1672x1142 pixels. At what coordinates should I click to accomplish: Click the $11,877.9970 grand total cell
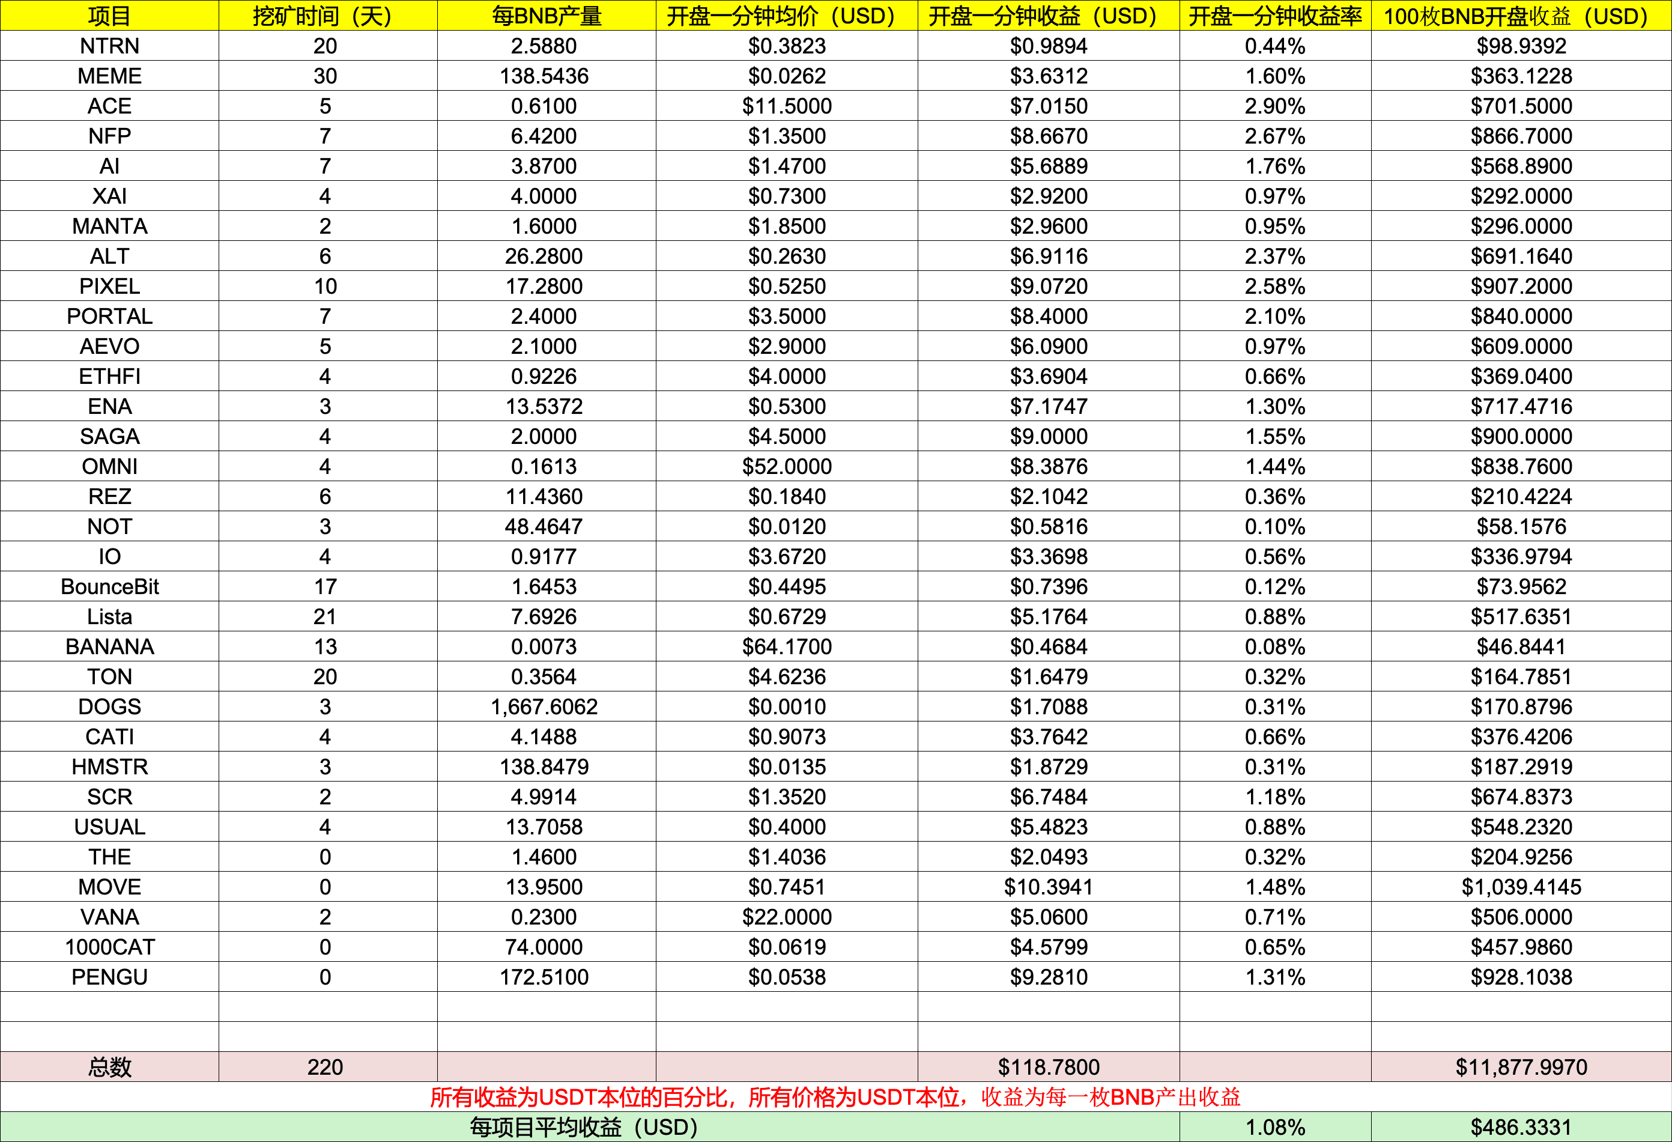pos(1521,1067)
